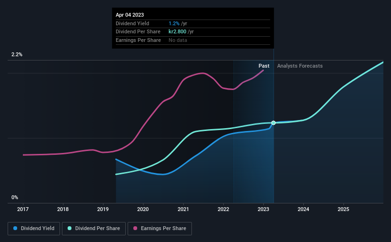This screenshot has width=391, height=242.
Task: Toggle the Dividend Per Share legend button
Action: [x=94, y=229]
